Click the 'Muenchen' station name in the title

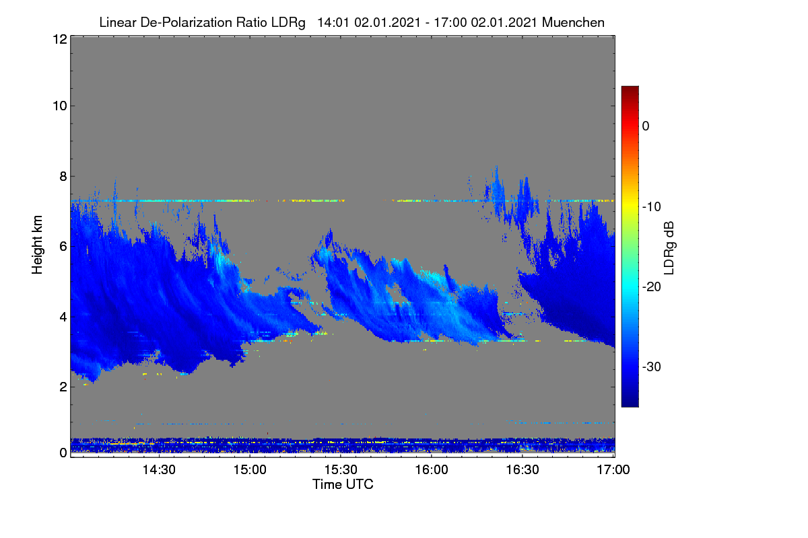coord(573,22)
